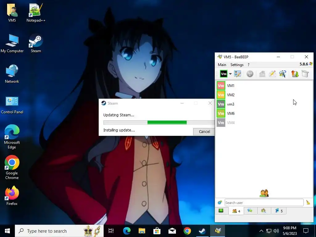The height and width of the screenshot is (237, 316).
Task: Switch to the chat bubbles tab
Action: (250, 211)
